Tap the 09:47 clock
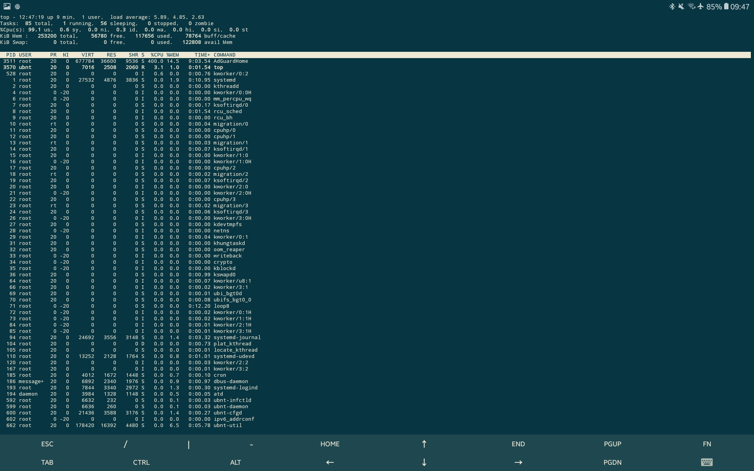 [740, 7]
